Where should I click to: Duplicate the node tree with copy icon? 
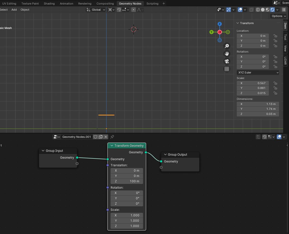[x=101, y=137]
